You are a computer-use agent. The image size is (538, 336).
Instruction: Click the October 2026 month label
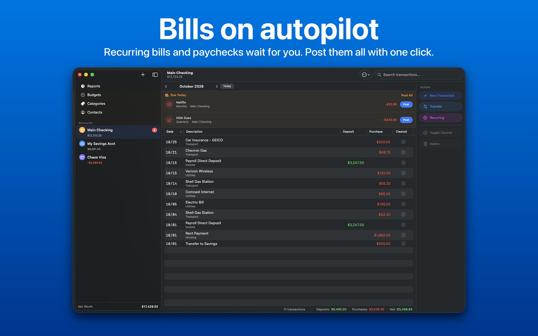[x=191, y=86]
